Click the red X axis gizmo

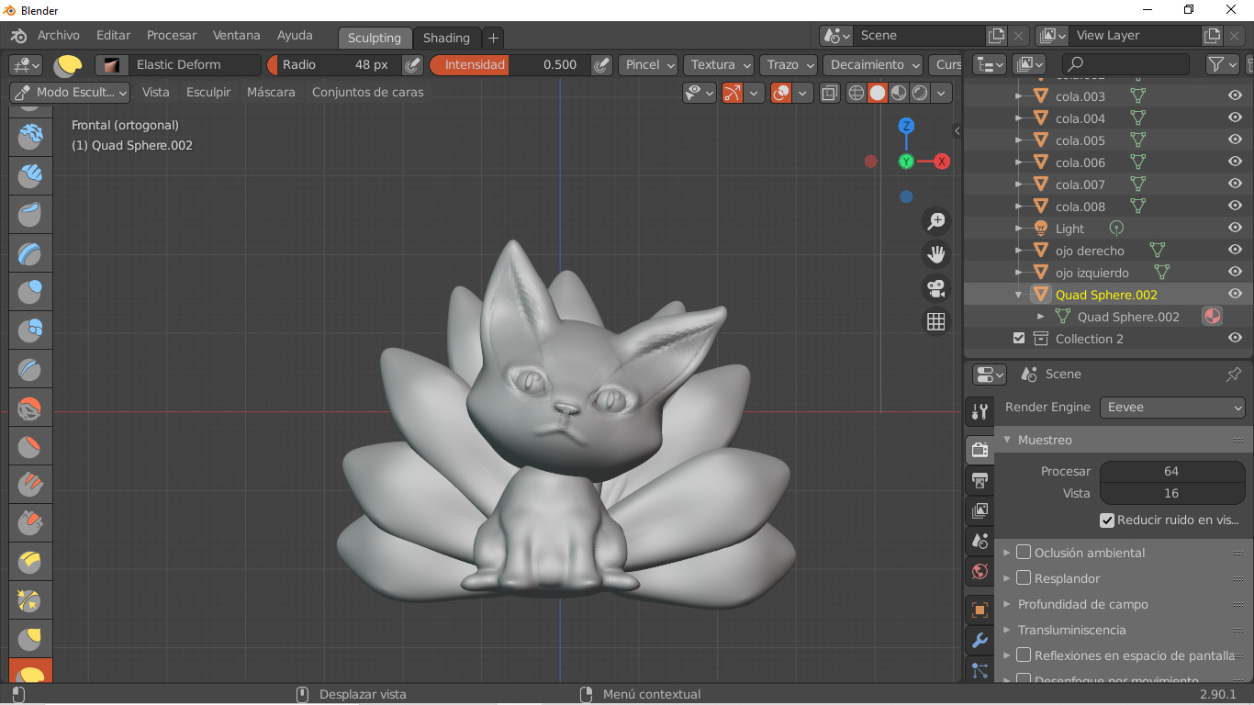(942, 162)
